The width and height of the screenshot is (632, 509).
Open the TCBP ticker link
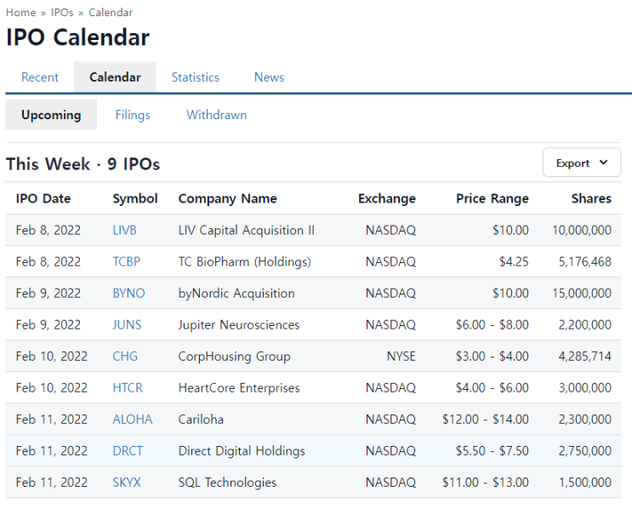click(127, 261)
